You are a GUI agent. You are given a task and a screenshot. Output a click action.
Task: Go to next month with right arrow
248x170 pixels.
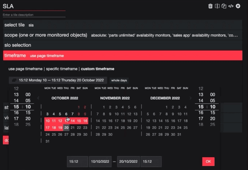[190, 98]
